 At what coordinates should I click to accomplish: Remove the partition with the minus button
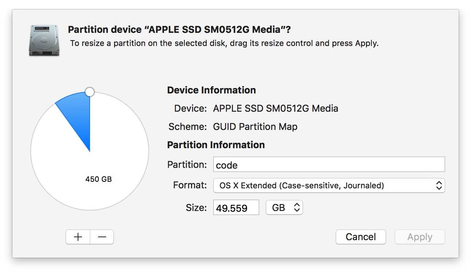pyautogui.click(x=102, y=237)
